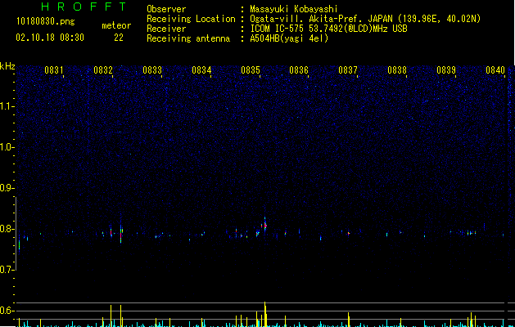Click the date stamp 02.10.18 08:30
515x327 pixels.
click(x=50, y=38)
